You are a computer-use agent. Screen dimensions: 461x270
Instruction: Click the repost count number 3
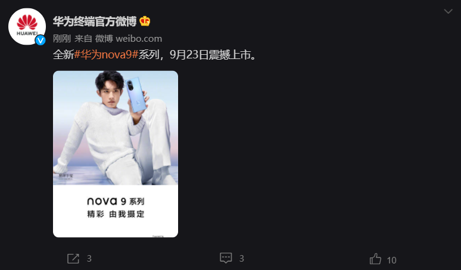click(89, 259)
